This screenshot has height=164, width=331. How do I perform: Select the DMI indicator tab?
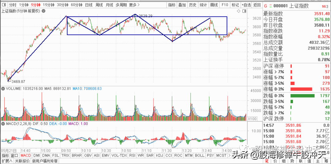point(36,155)
